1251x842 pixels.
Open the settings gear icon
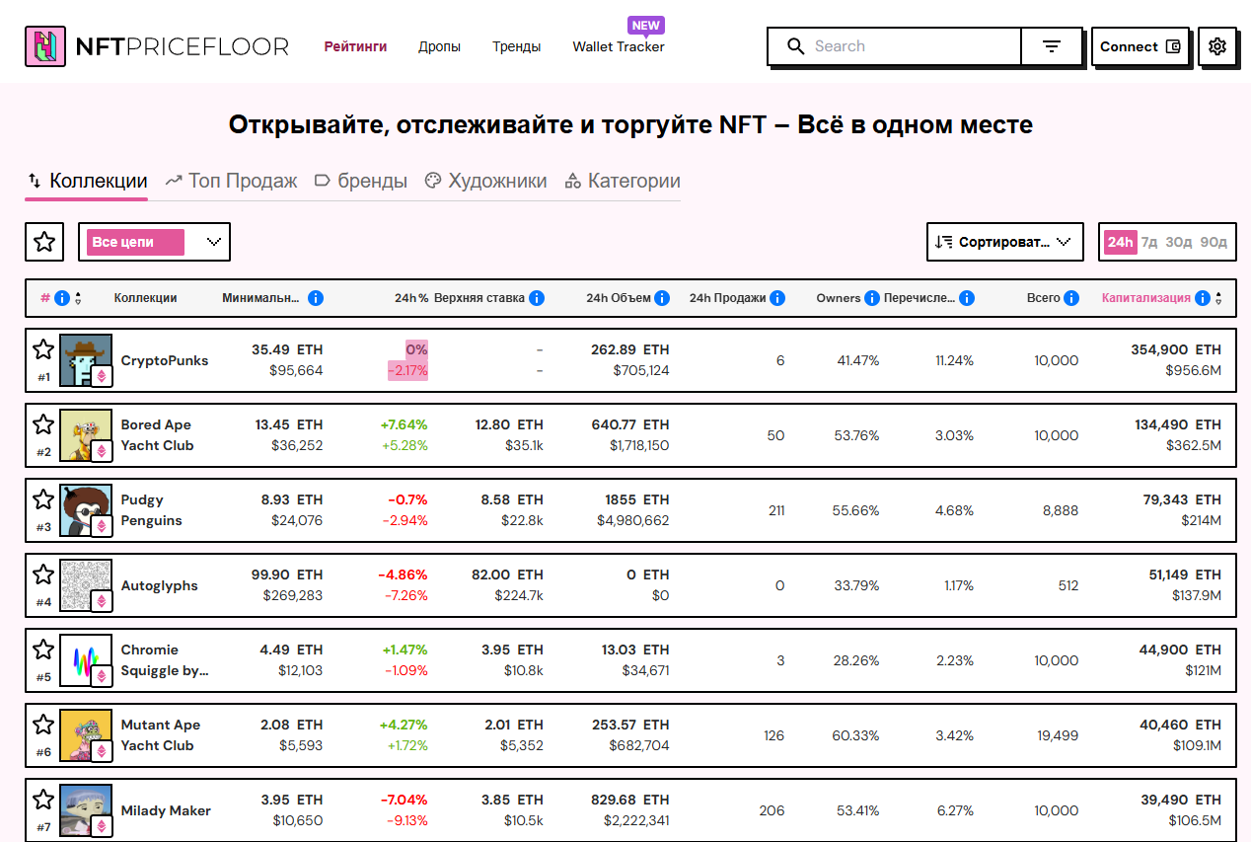click(1217, 46)
